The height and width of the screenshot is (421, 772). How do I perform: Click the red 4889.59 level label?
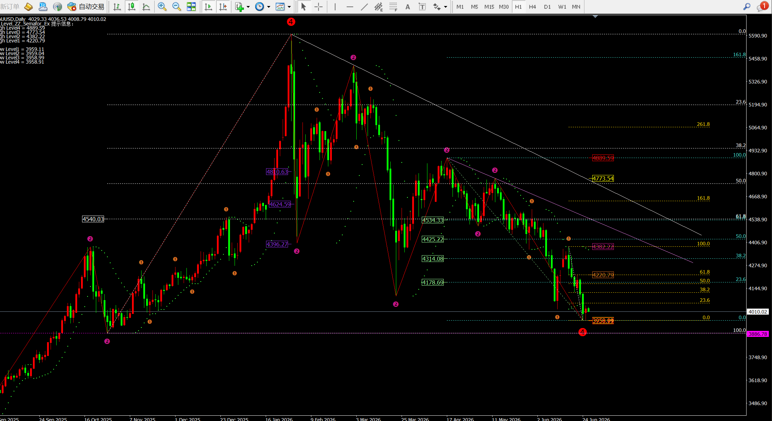tap(603, 158)
